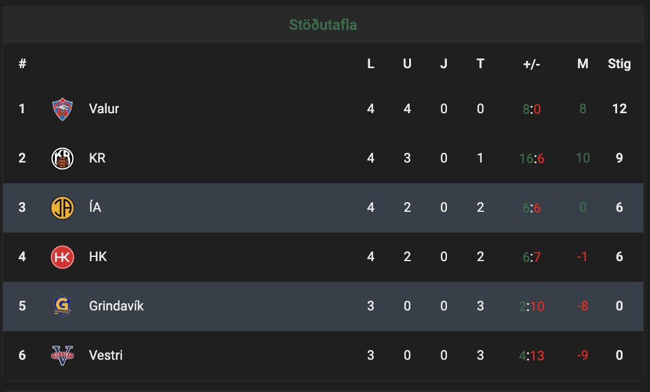This screenshot has height=392, width=650.
Task: Click the +/- column header
Action: pyautogui.click(x=532, y=64)
